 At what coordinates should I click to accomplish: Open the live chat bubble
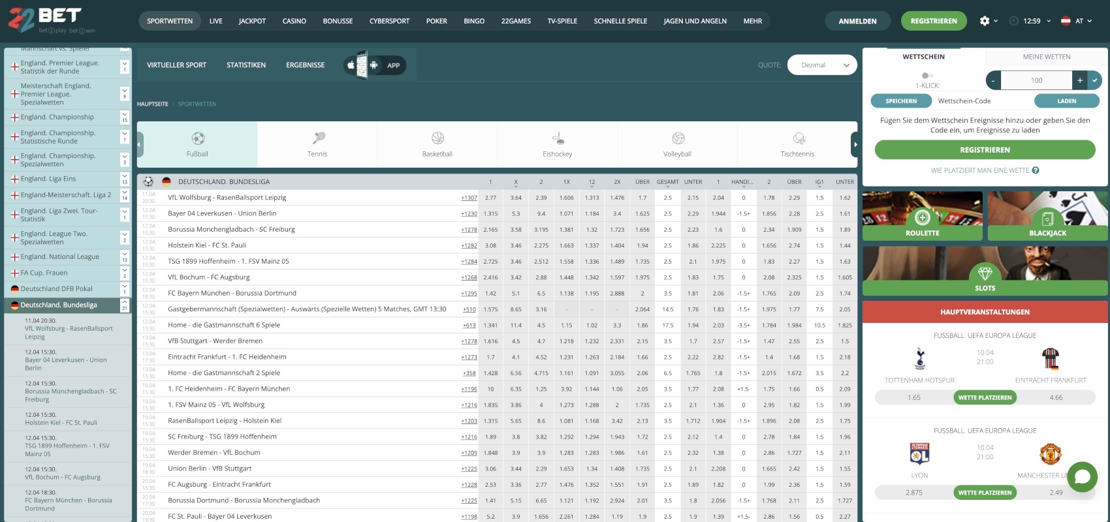point(1082,476)
